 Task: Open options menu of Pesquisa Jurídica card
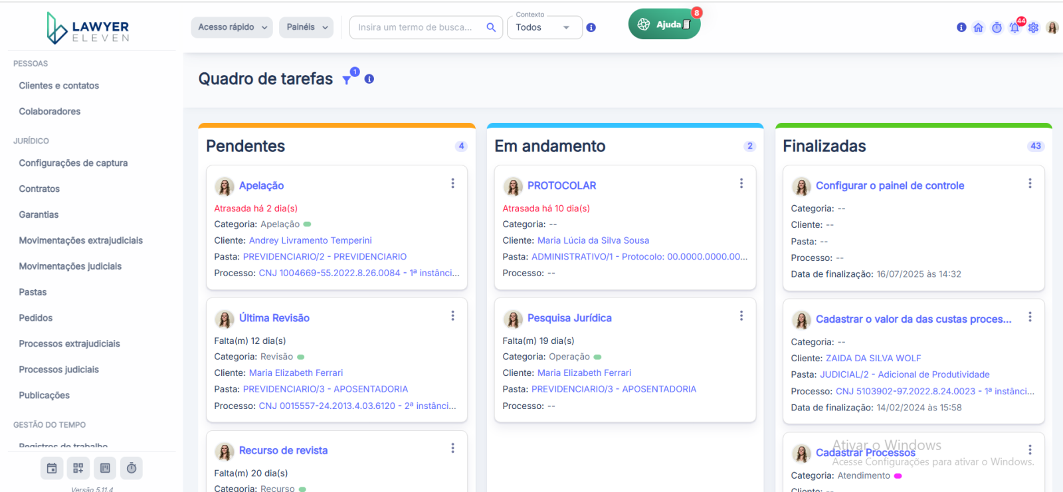741,316
